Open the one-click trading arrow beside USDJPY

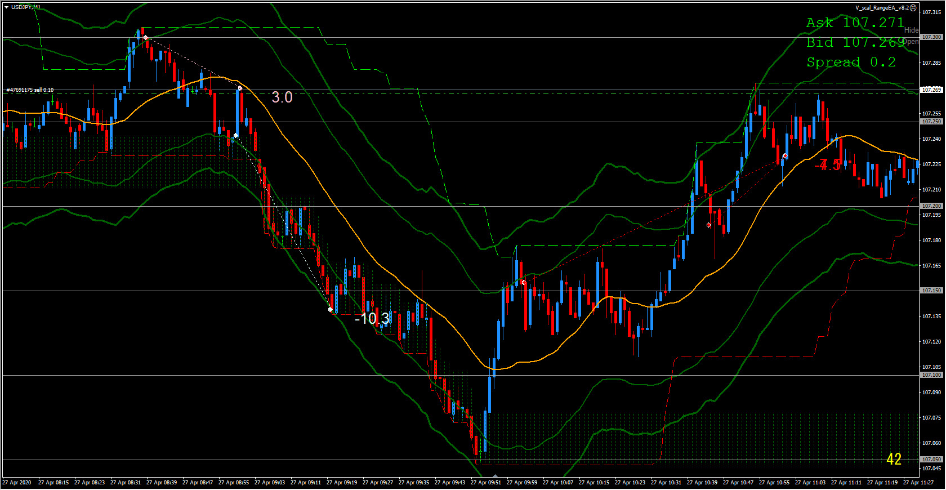(6, 7)
